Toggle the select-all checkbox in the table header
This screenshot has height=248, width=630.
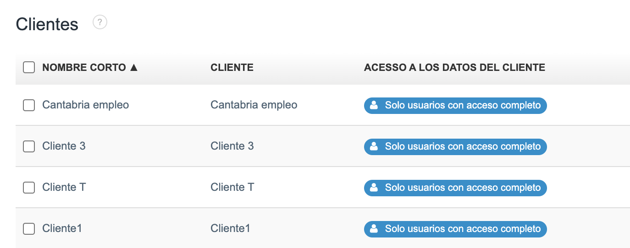coord(29,68)
